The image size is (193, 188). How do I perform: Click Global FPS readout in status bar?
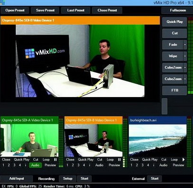tap(31, 186)
